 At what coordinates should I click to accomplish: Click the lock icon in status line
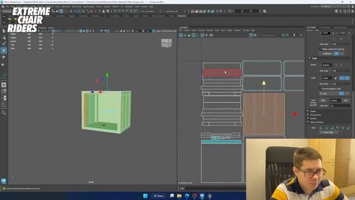pyautogui.click(x=104, y=11)
